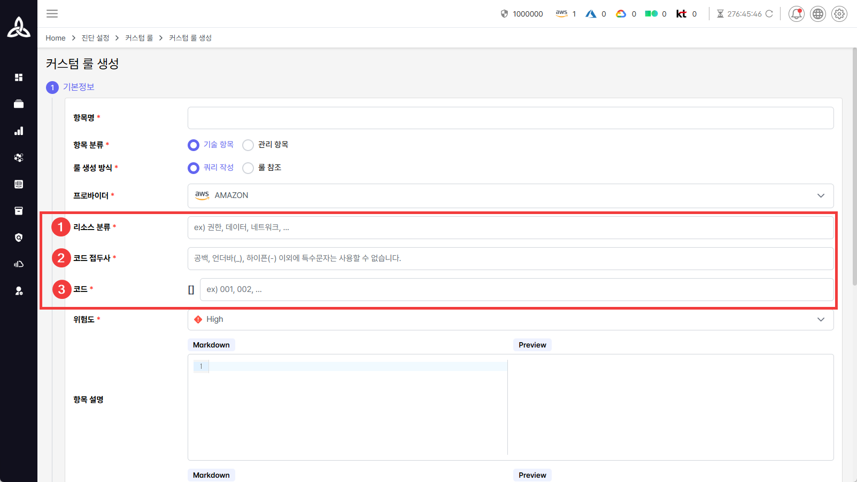Click the bar chart icon in the sidebar
The width and height of the screenshot is (857, 482).
(19, 131)
